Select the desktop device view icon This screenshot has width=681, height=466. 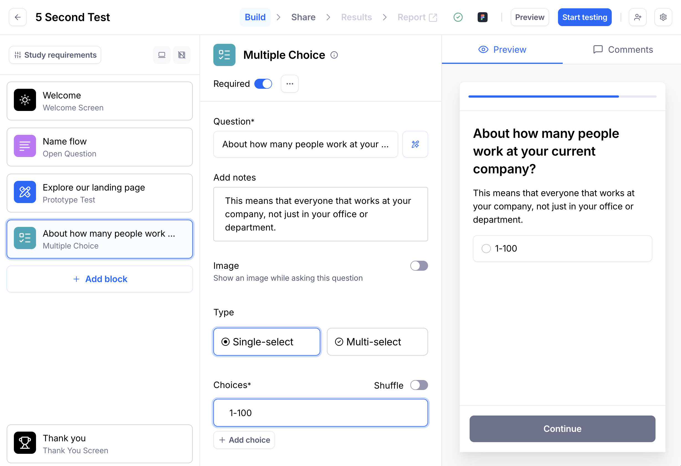(162, 55)
